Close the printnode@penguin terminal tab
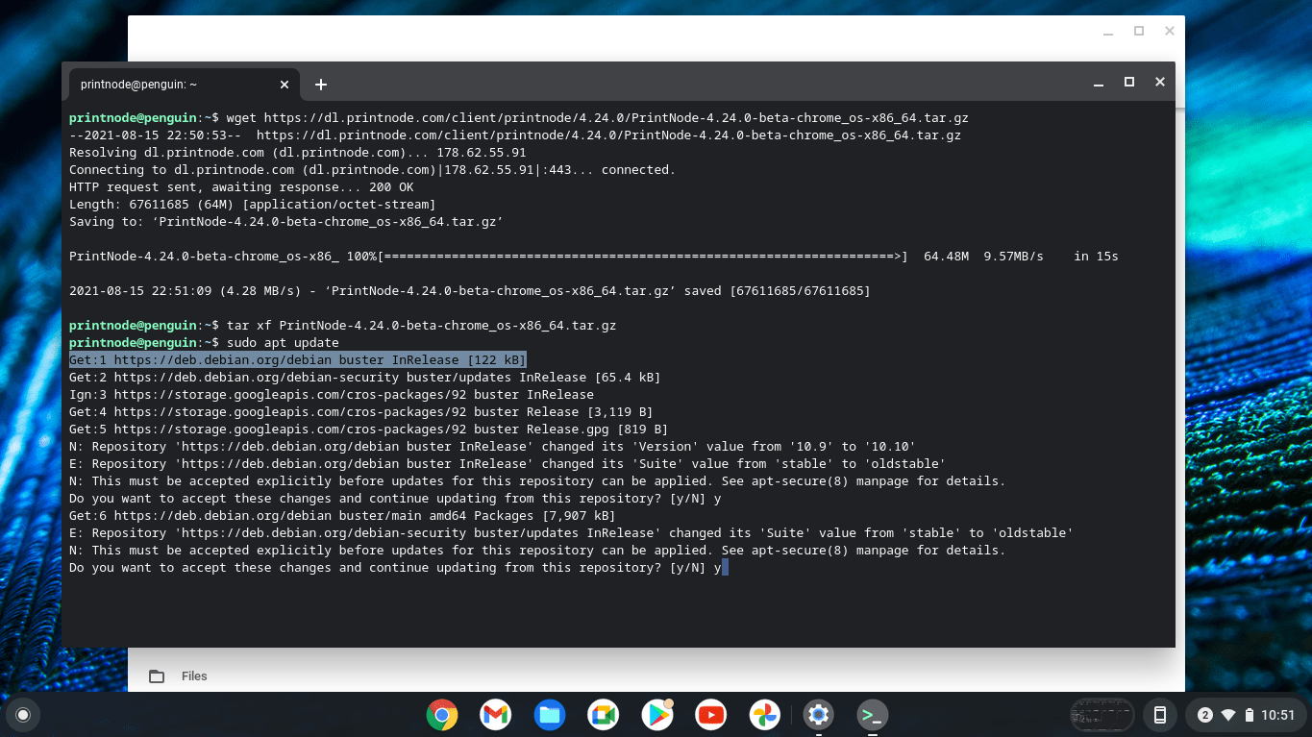The width and height of the screenshot is (1312, 737). [285, 85]
